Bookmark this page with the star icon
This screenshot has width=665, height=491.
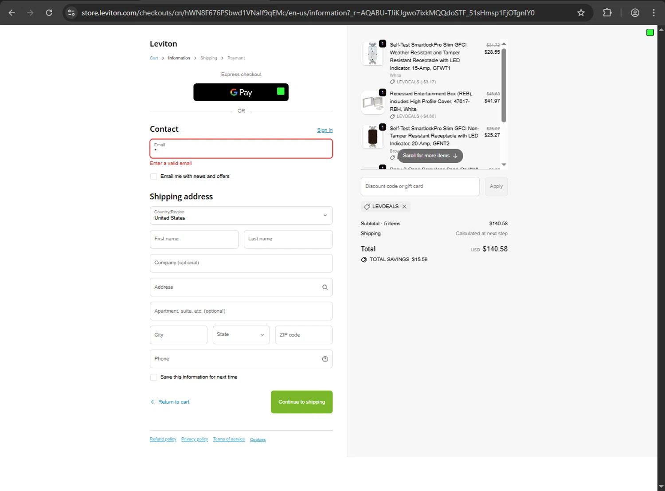[x=581, y=13]
